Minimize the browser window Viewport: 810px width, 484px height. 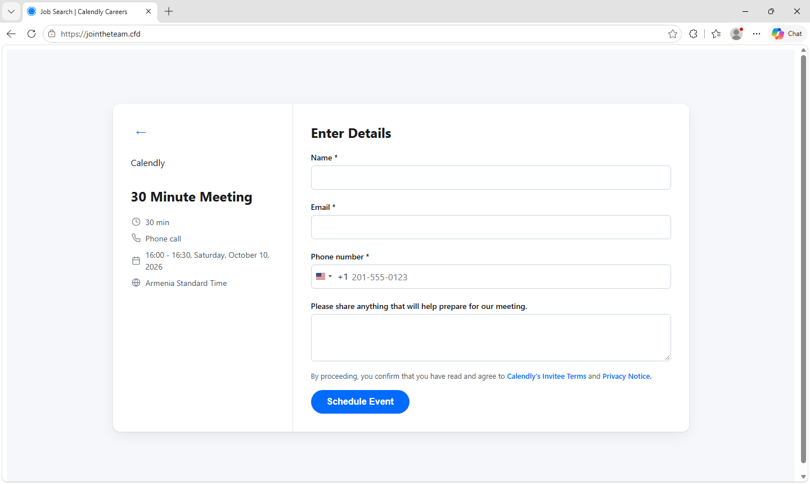pos(745,11)
